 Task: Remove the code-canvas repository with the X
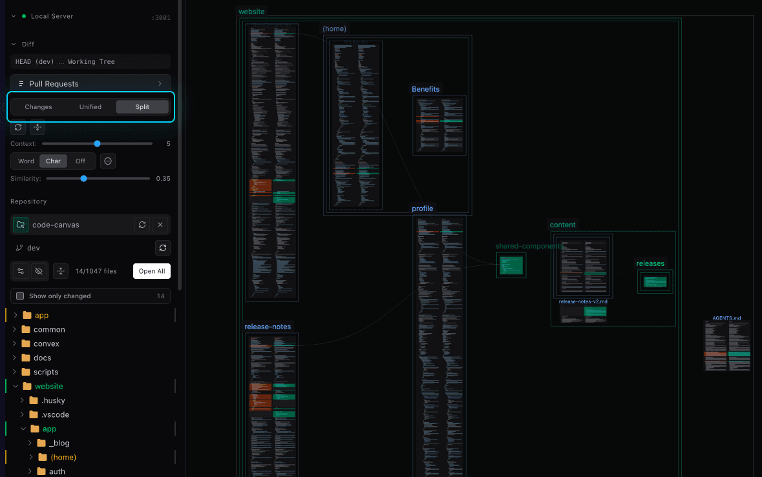coord(161,225)
